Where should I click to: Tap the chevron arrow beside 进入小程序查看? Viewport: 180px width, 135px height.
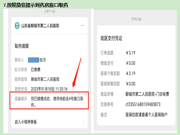pyautogui.click(x=84, y=122)
